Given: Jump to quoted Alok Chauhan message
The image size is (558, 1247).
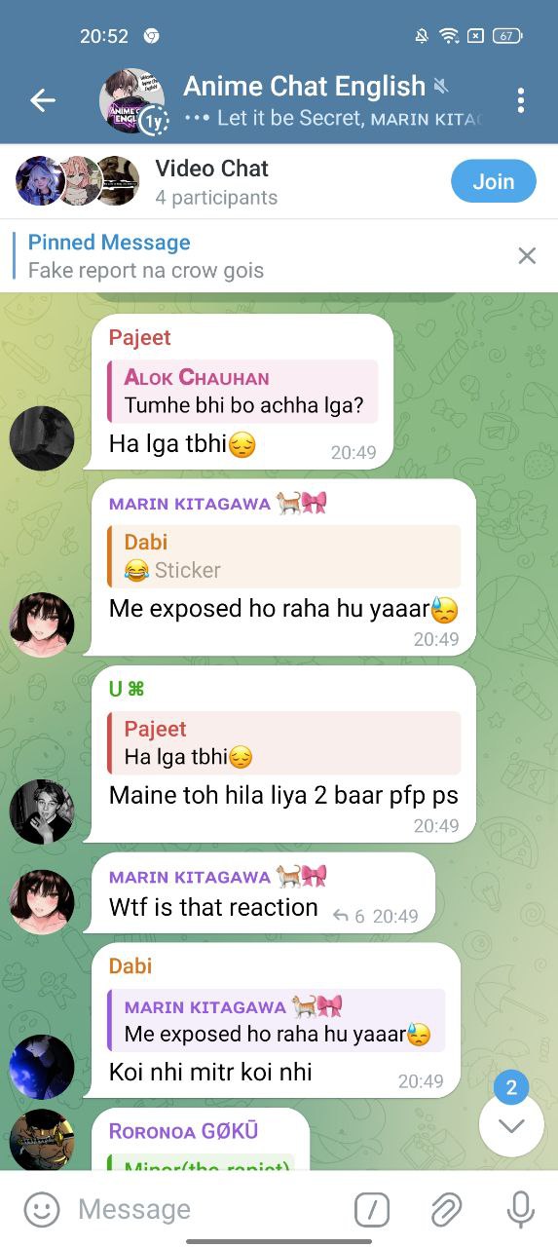Looking at the screenshot, I should point(242,392).
